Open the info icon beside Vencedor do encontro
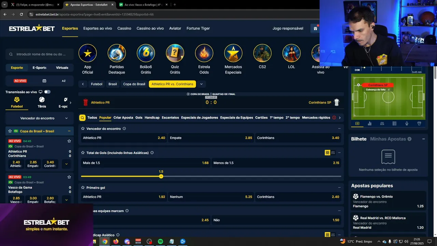 pos(124,128)
